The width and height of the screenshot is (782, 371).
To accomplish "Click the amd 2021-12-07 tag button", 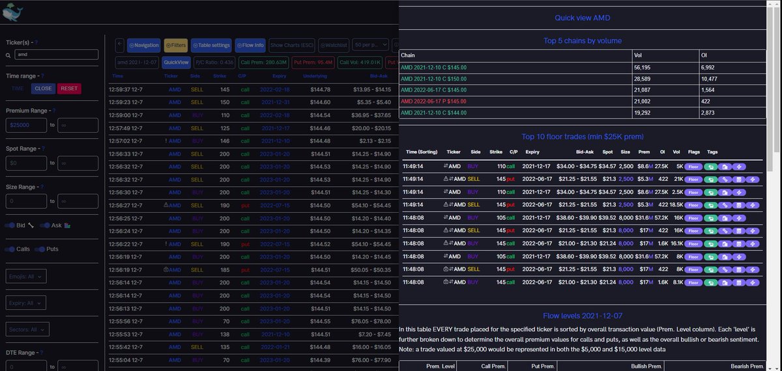I will (137, 62).
